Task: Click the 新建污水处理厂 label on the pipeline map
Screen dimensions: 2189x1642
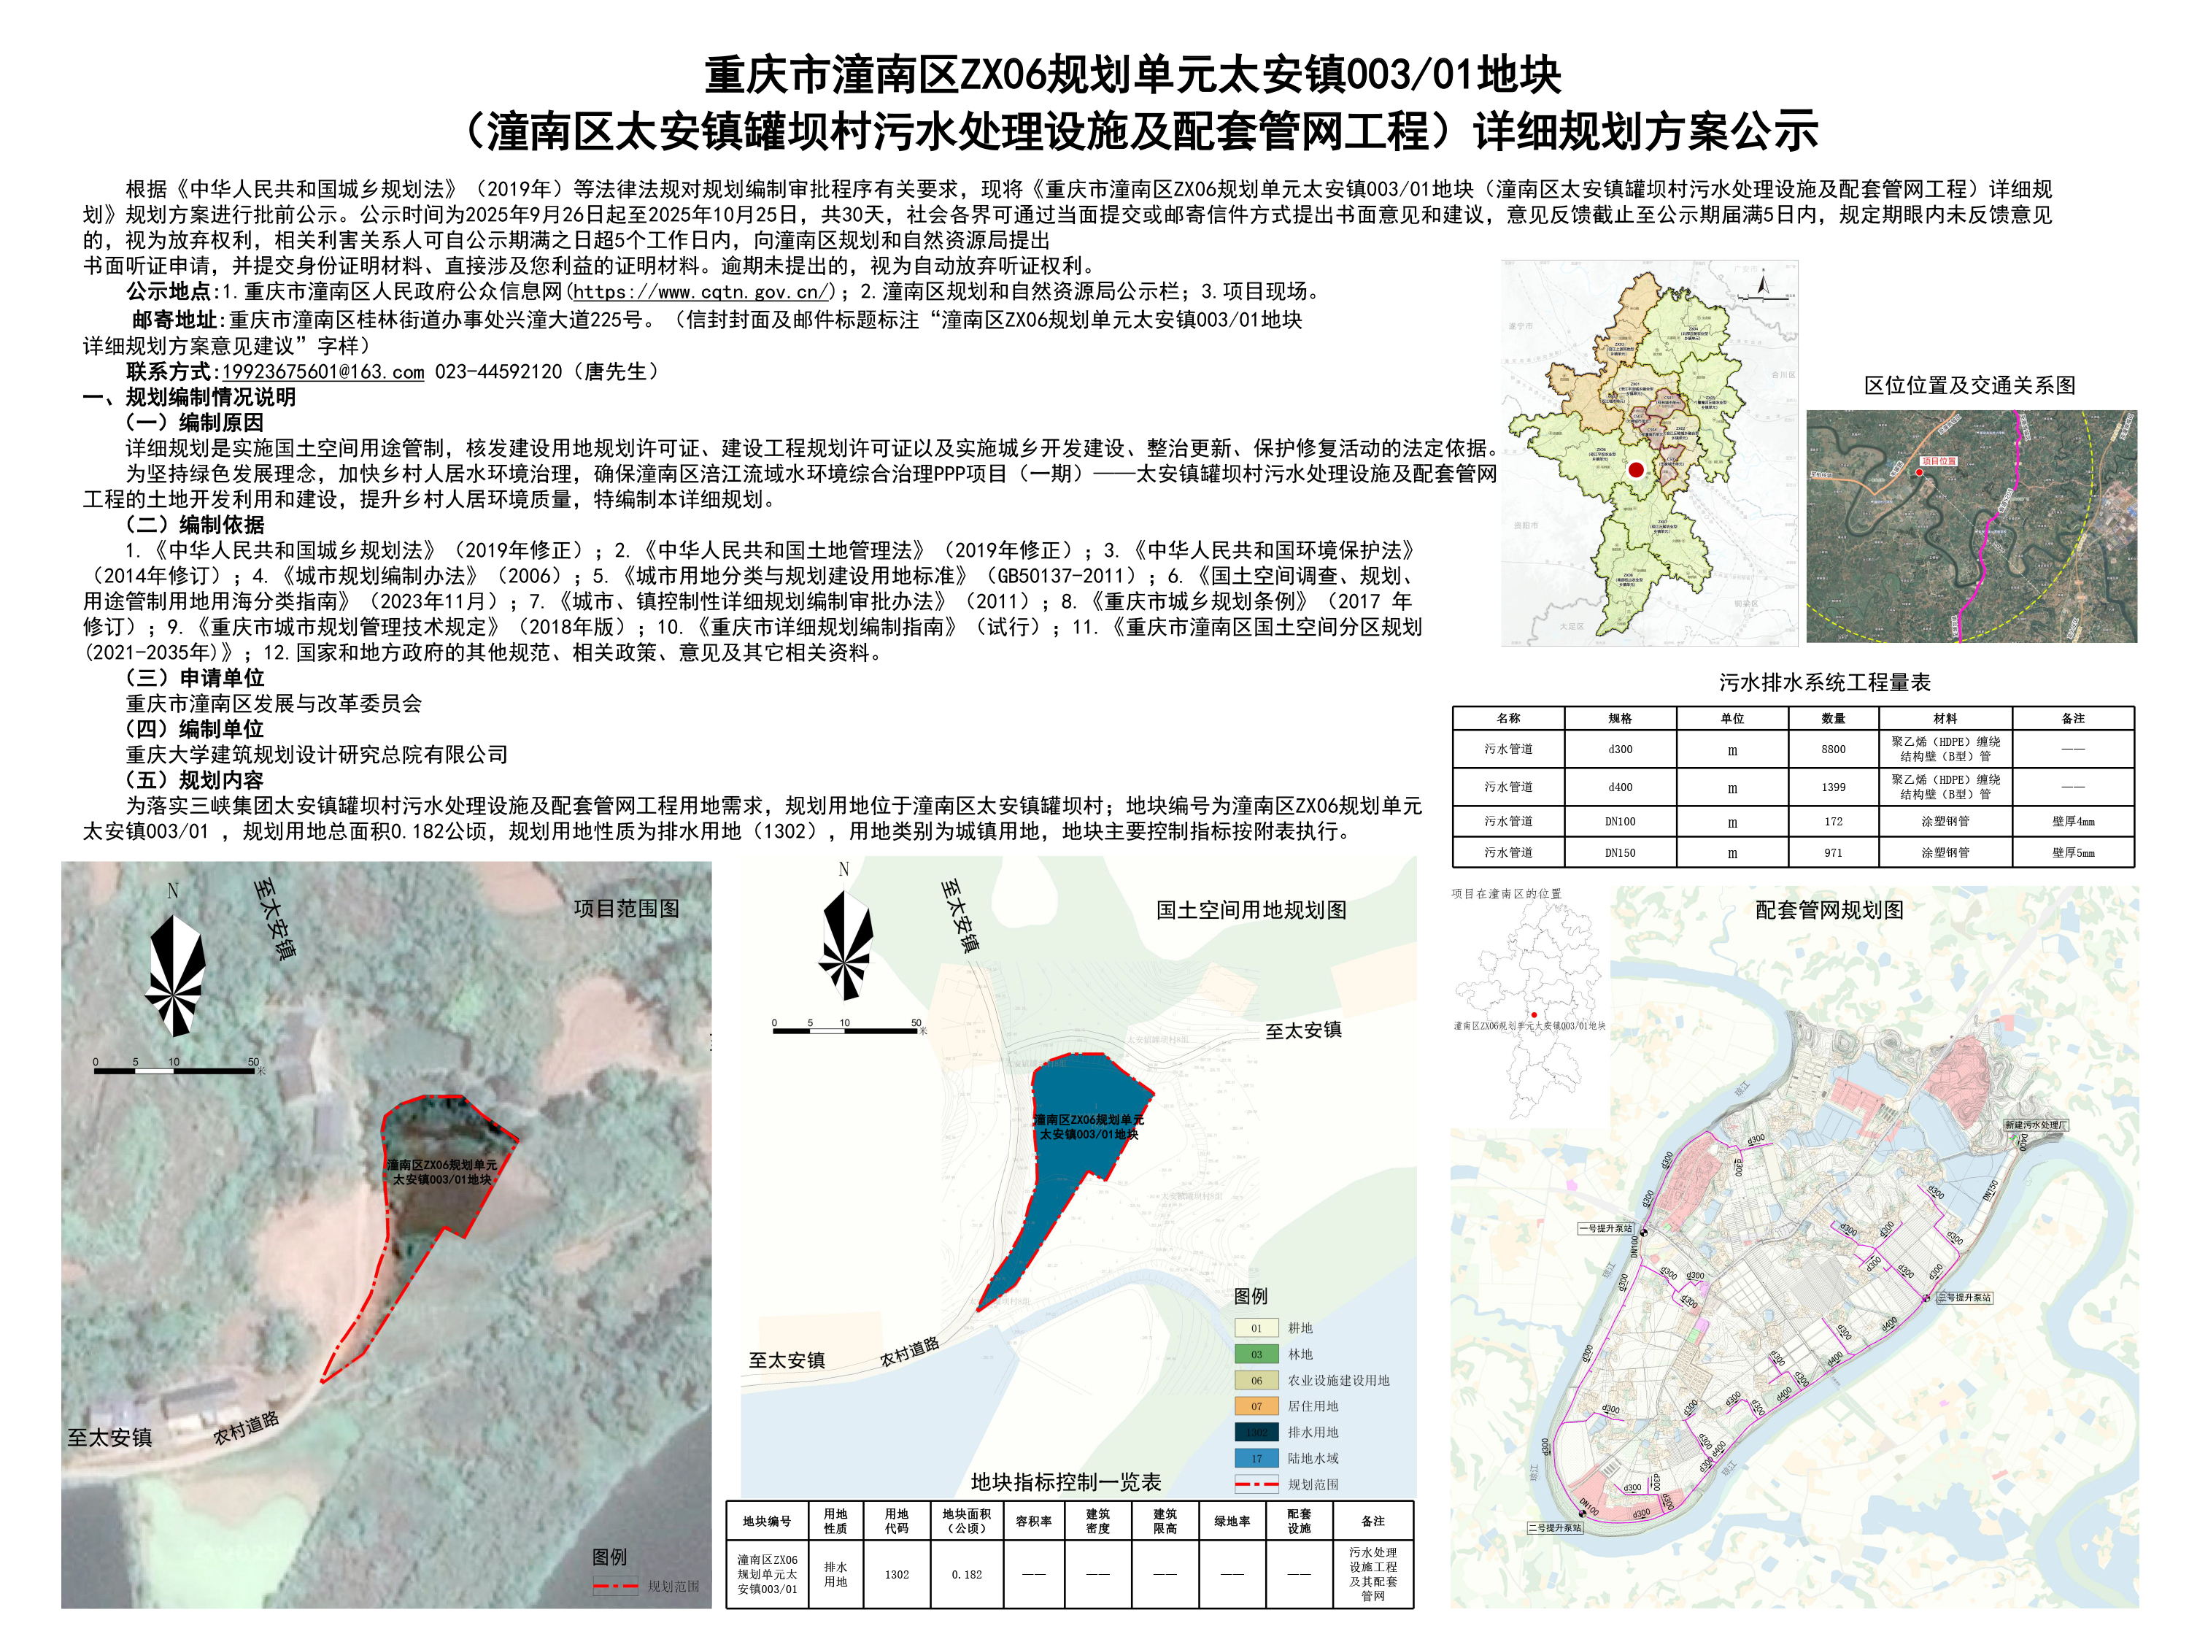Action: pos(2036,1125)
